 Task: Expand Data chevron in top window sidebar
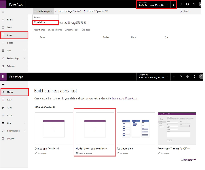click(25, 51)
